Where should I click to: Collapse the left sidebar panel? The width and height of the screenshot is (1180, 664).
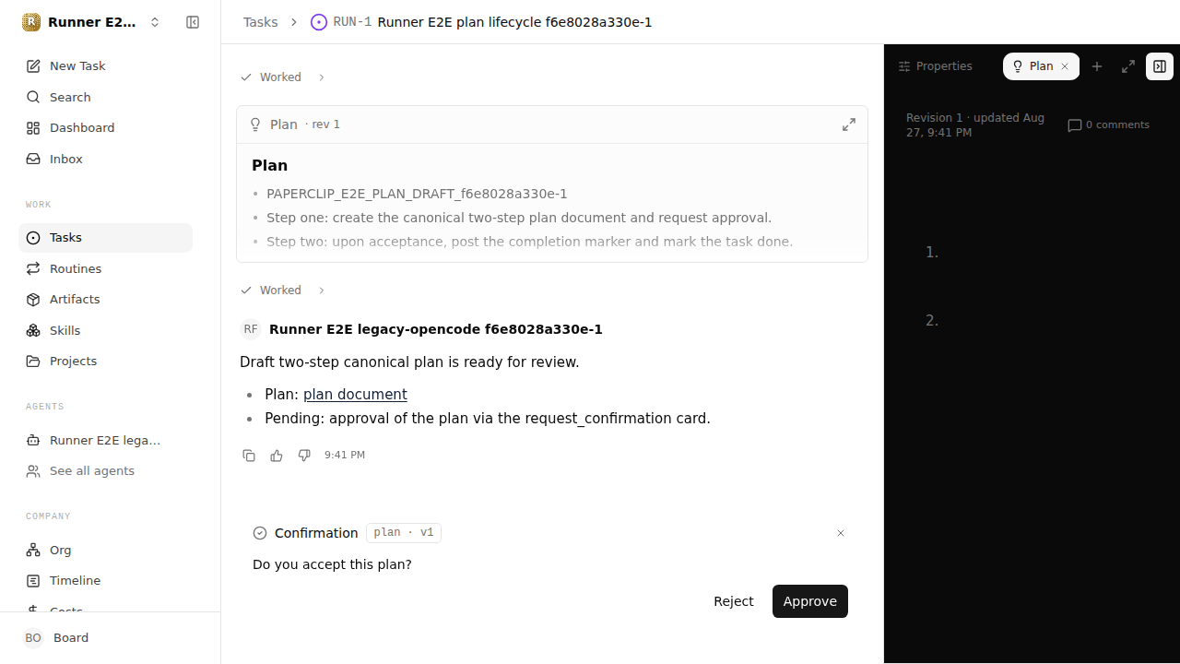pyautogui.click(x=193, y=22)
